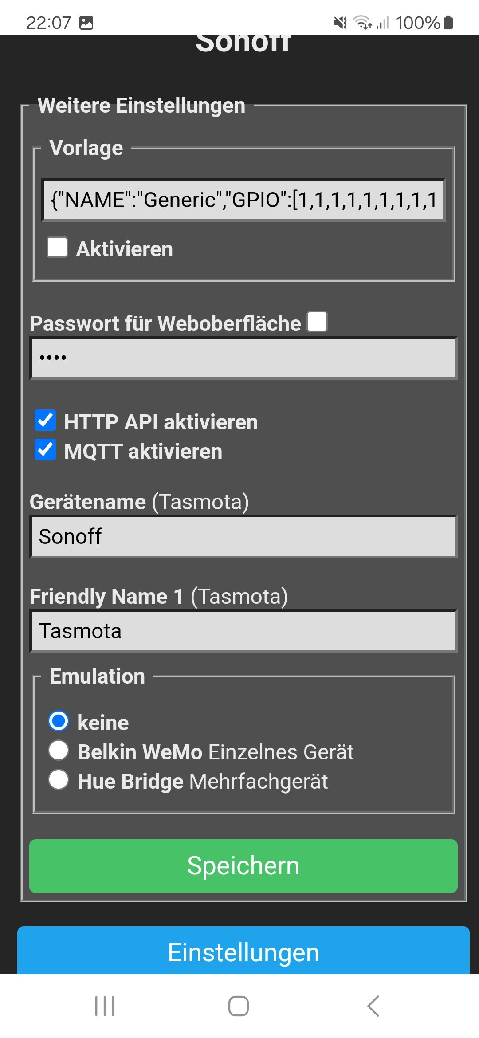Image resolution: width=479 pixels, height=1038 pixels.
Task: Click the Friendly Name 1 field
Action: [x=243, y=631]
